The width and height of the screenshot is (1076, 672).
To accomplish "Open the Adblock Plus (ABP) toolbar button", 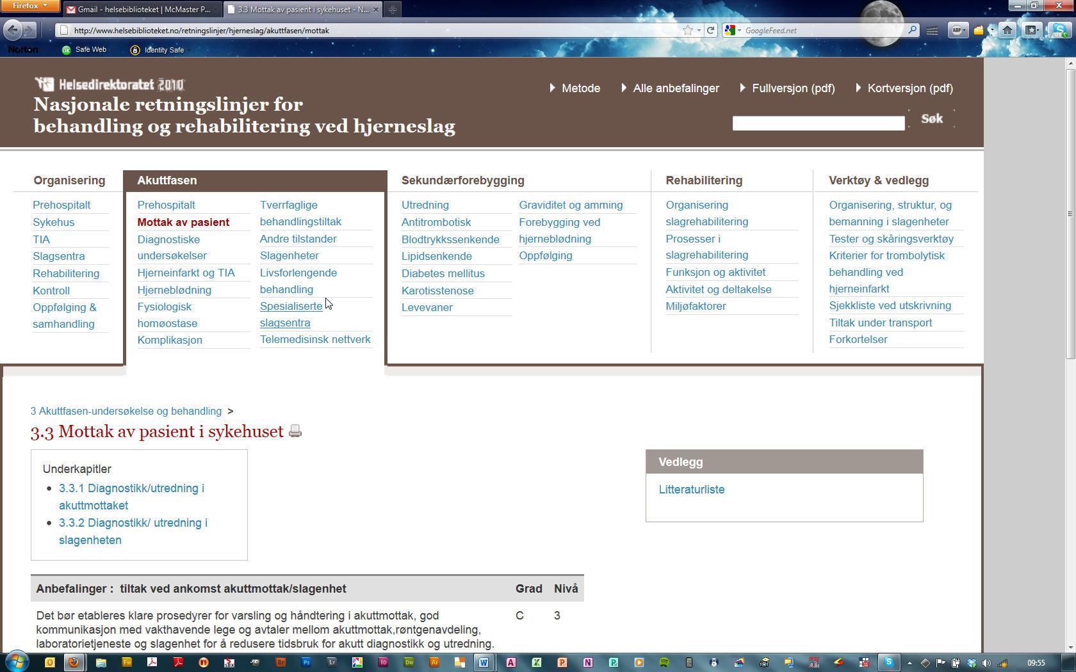I will click(x=958, y=30).
